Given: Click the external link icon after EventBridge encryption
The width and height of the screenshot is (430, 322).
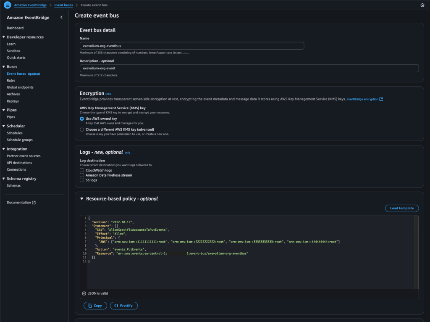Looking at the screenshot, I should click(x=381, y=99).
